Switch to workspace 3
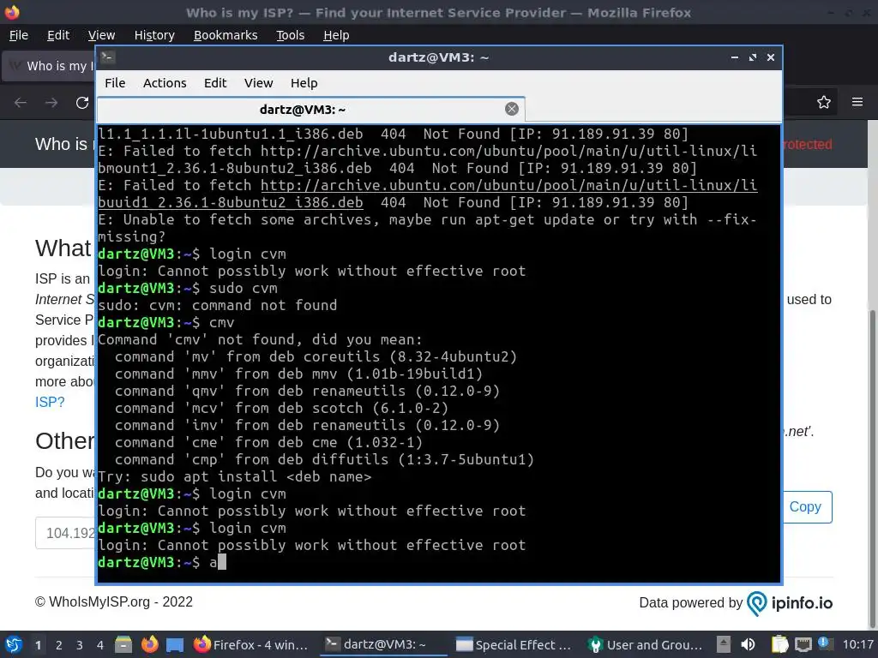 (x=80, y=645)
